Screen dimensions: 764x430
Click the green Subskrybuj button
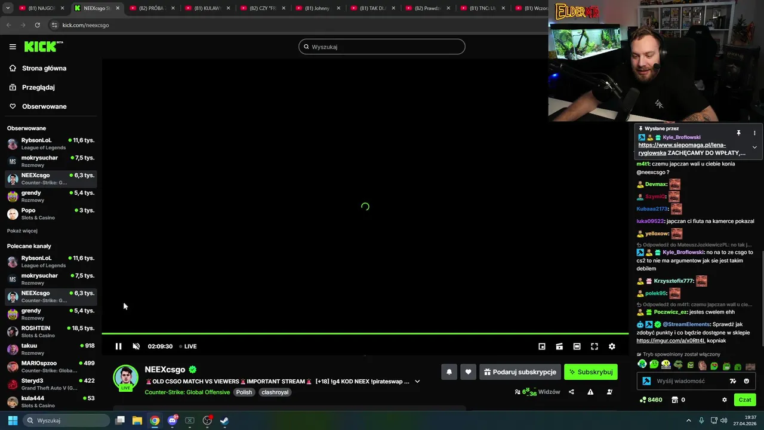pos(591,372)
